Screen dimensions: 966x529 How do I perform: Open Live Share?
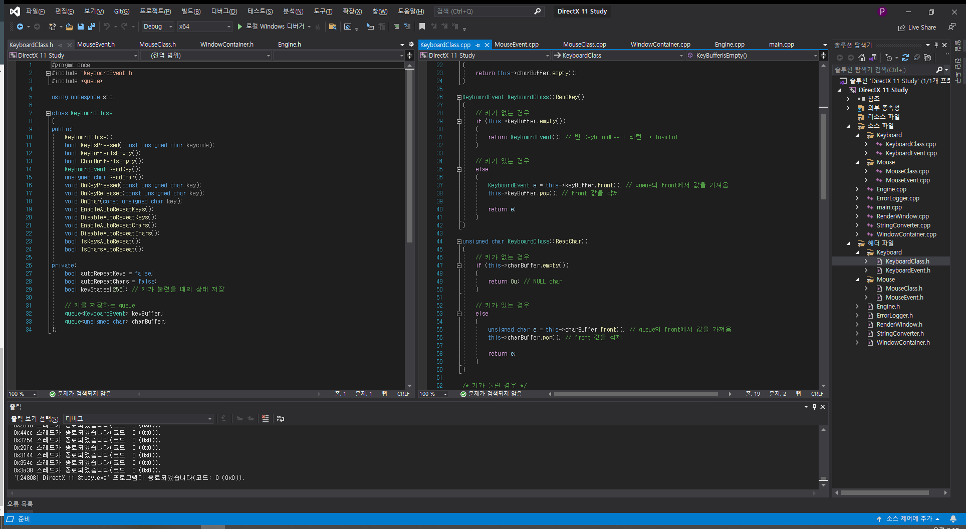click(917, 28)
